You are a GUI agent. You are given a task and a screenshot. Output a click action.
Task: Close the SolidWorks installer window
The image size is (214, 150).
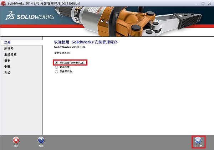tap(209, 3)
